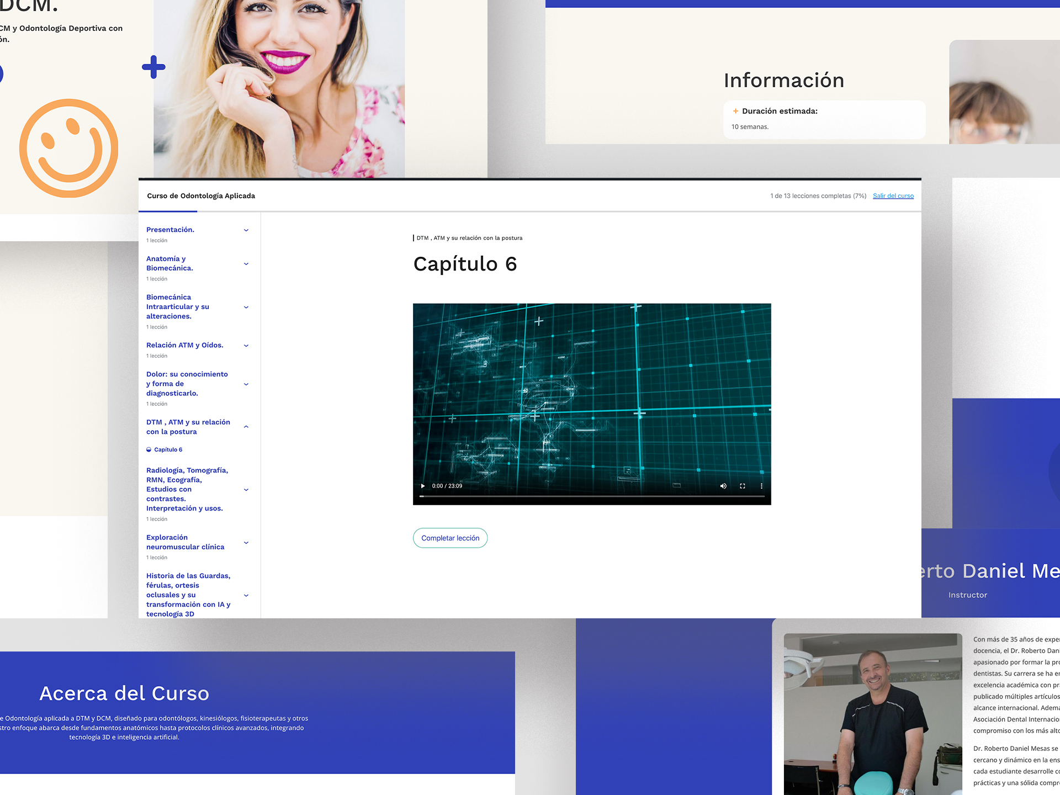Screen dimensions: 1060x795
Task: Click Salir del curso link
Action: 893,196
